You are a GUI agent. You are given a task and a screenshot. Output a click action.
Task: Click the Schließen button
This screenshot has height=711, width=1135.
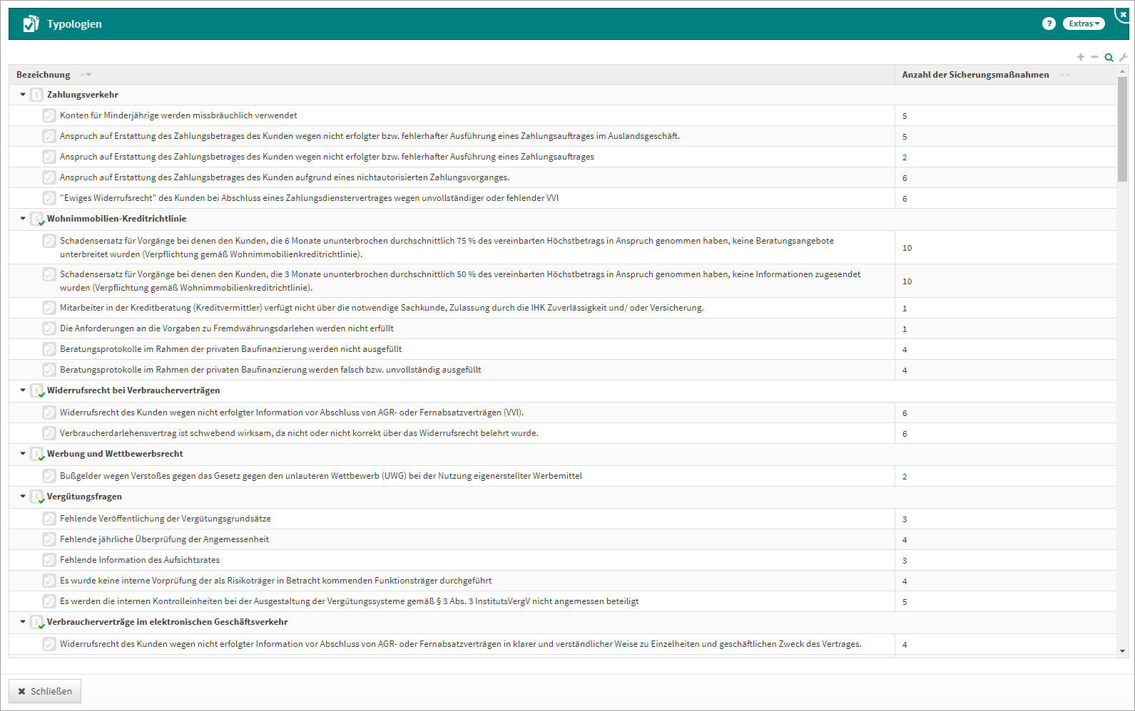pos(45,691)
